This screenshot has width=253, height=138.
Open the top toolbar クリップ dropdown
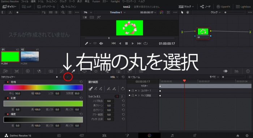(186, 7)
